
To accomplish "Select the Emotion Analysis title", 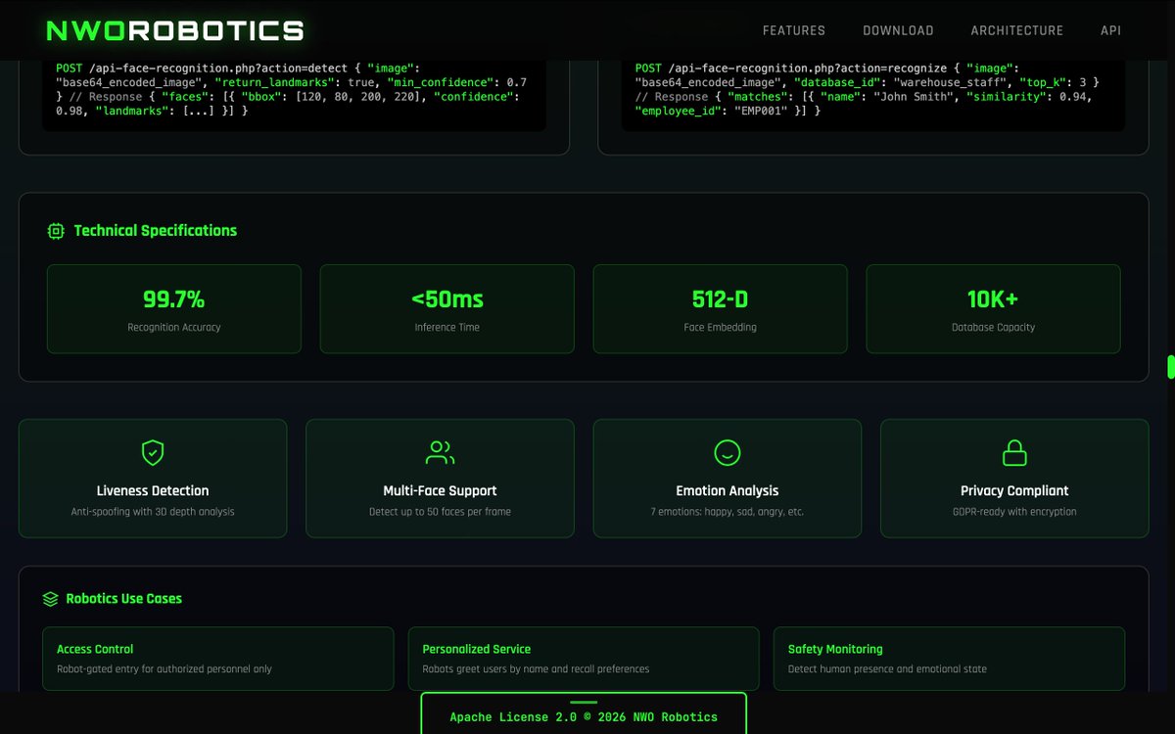I will 728,490.
